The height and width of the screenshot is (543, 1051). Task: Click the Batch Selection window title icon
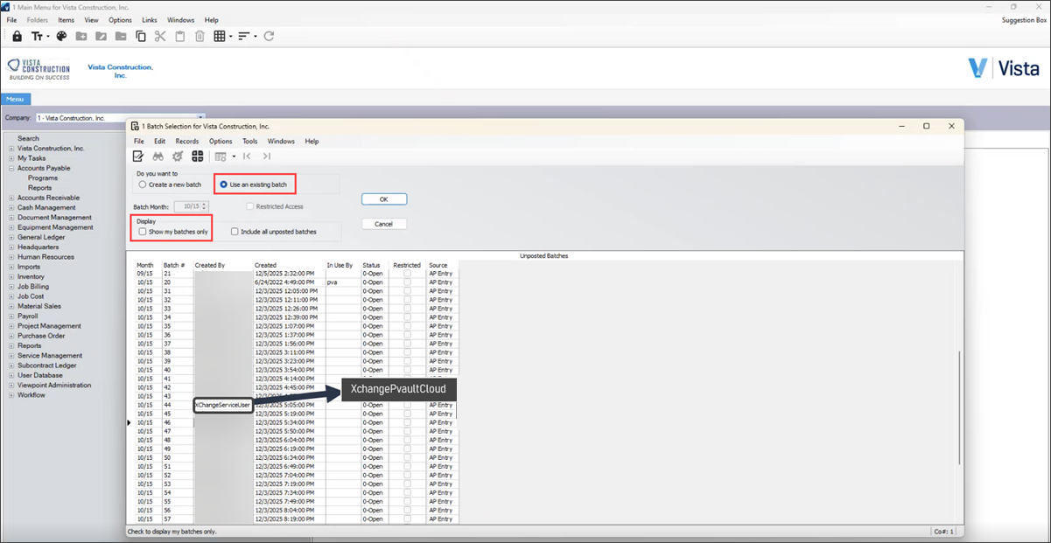pyautogui.click(x=136, y=126)
